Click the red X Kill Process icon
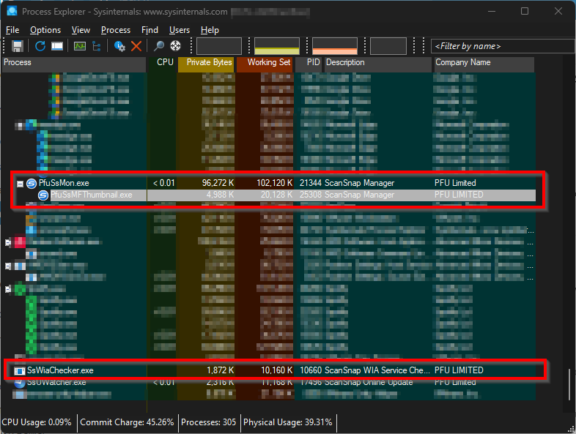The width and height of the screenshot is (576, 434). click(136, 46)
